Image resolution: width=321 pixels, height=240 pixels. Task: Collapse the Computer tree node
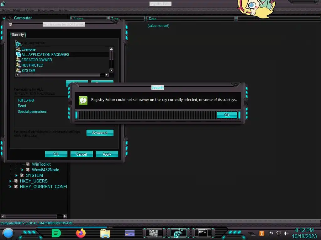pos(4,18)
